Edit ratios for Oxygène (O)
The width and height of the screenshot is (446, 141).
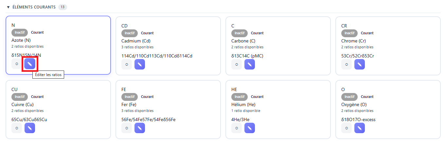[x=360, y=128]
